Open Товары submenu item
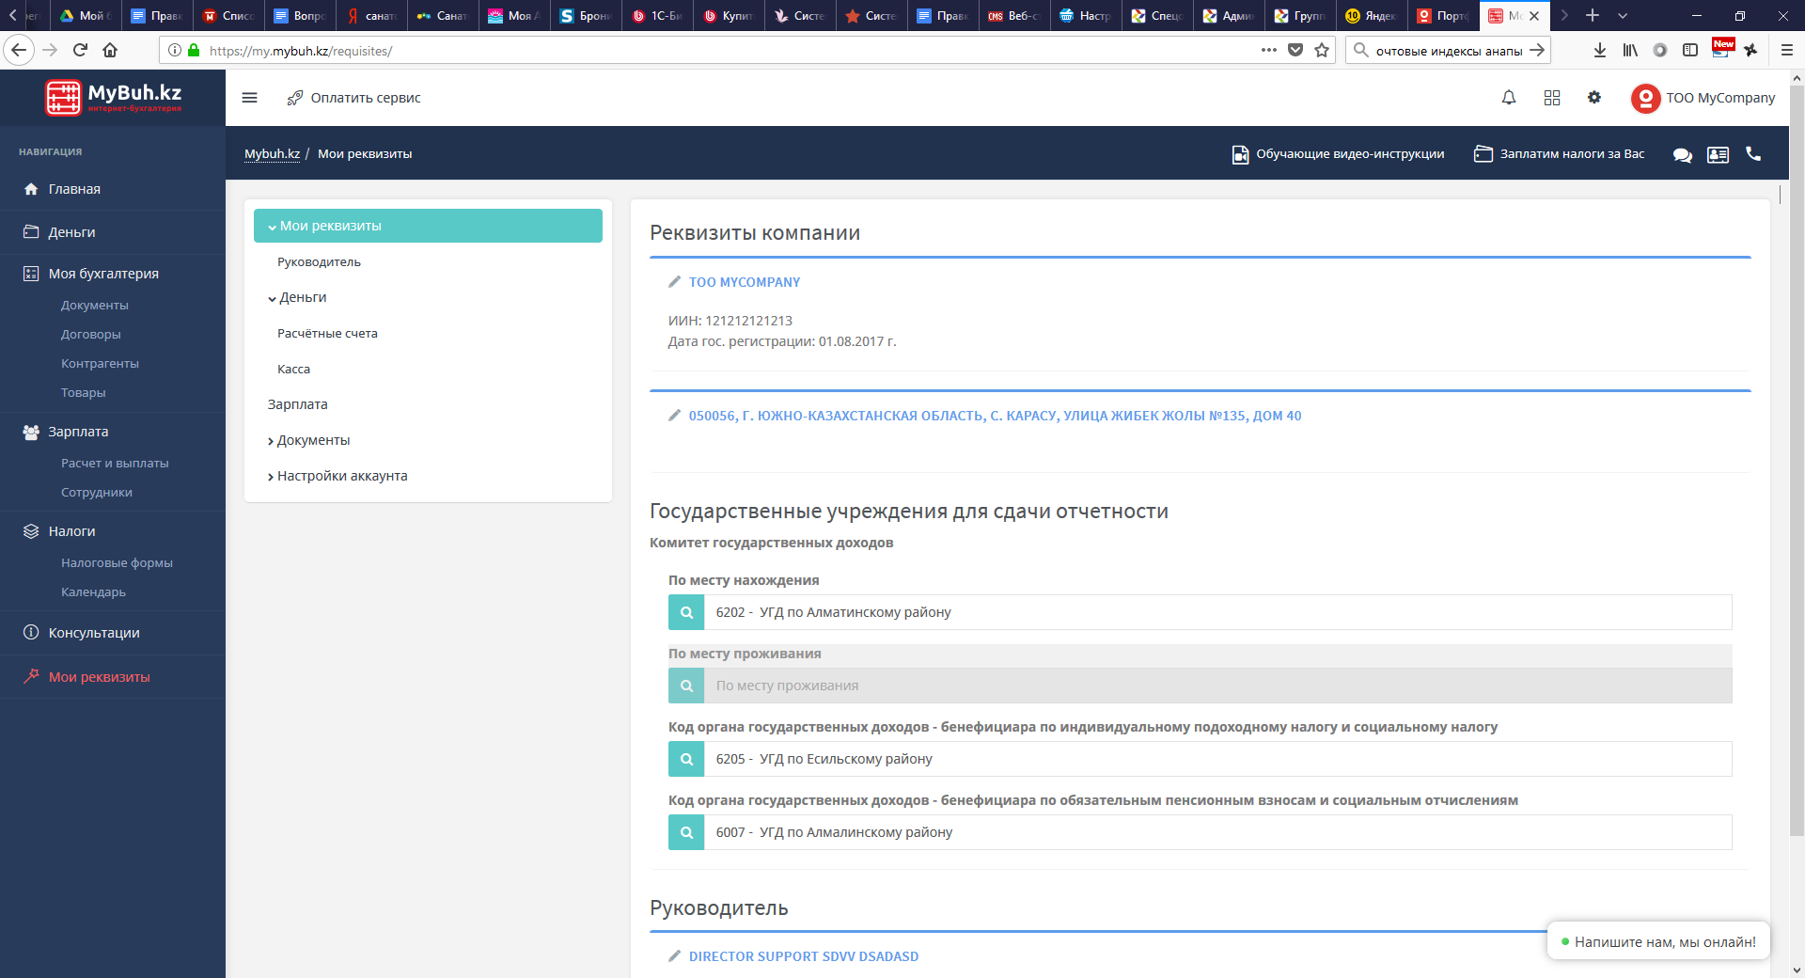Screen dimensions: 1805x978 [84, 393]
